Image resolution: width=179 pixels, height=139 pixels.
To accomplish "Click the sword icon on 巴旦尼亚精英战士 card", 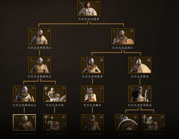I will click(x=16, y=88).
